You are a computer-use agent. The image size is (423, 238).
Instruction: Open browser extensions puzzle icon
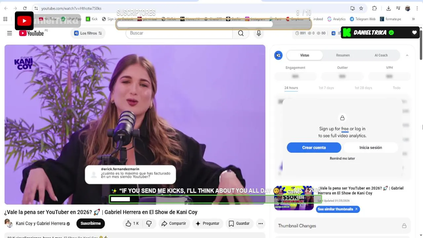point(374,8)
